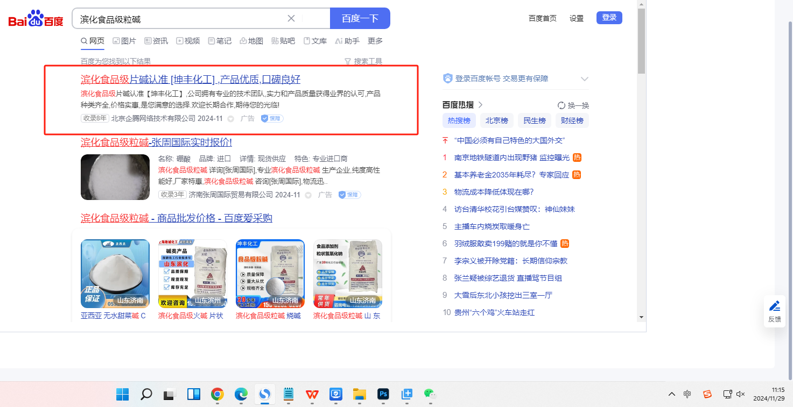Click the page vertical scrollbar thumb

pyautogui.click(x=641, y=41)
